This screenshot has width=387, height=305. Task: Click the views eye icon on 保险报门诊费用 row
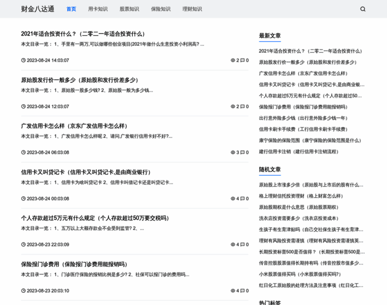tap(233, 291)
